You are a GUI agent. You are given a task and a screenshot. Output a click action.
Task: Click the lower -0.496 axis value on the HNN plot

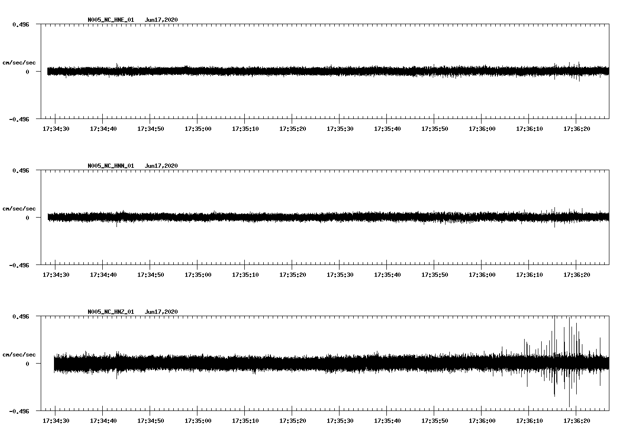[19, 265]
